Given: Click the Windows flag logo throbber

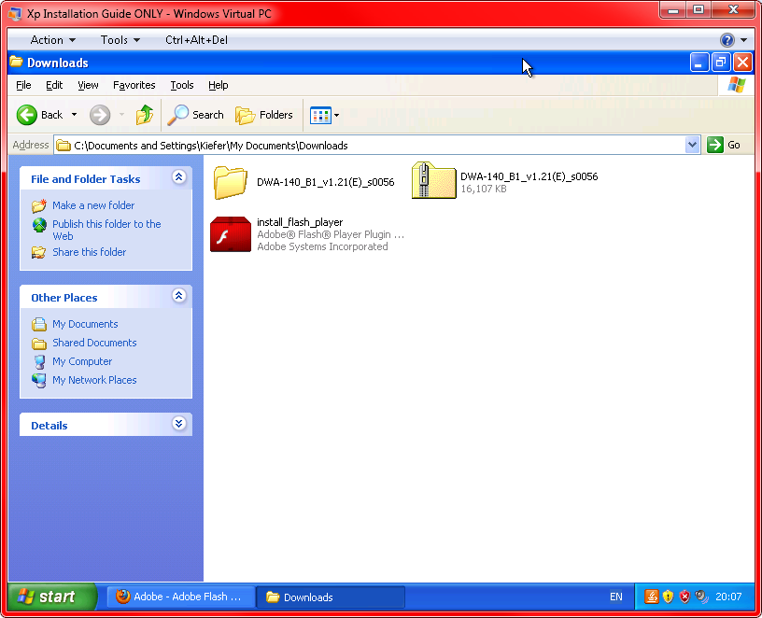Looking at the screenshot, I should [x=736, y=85].
